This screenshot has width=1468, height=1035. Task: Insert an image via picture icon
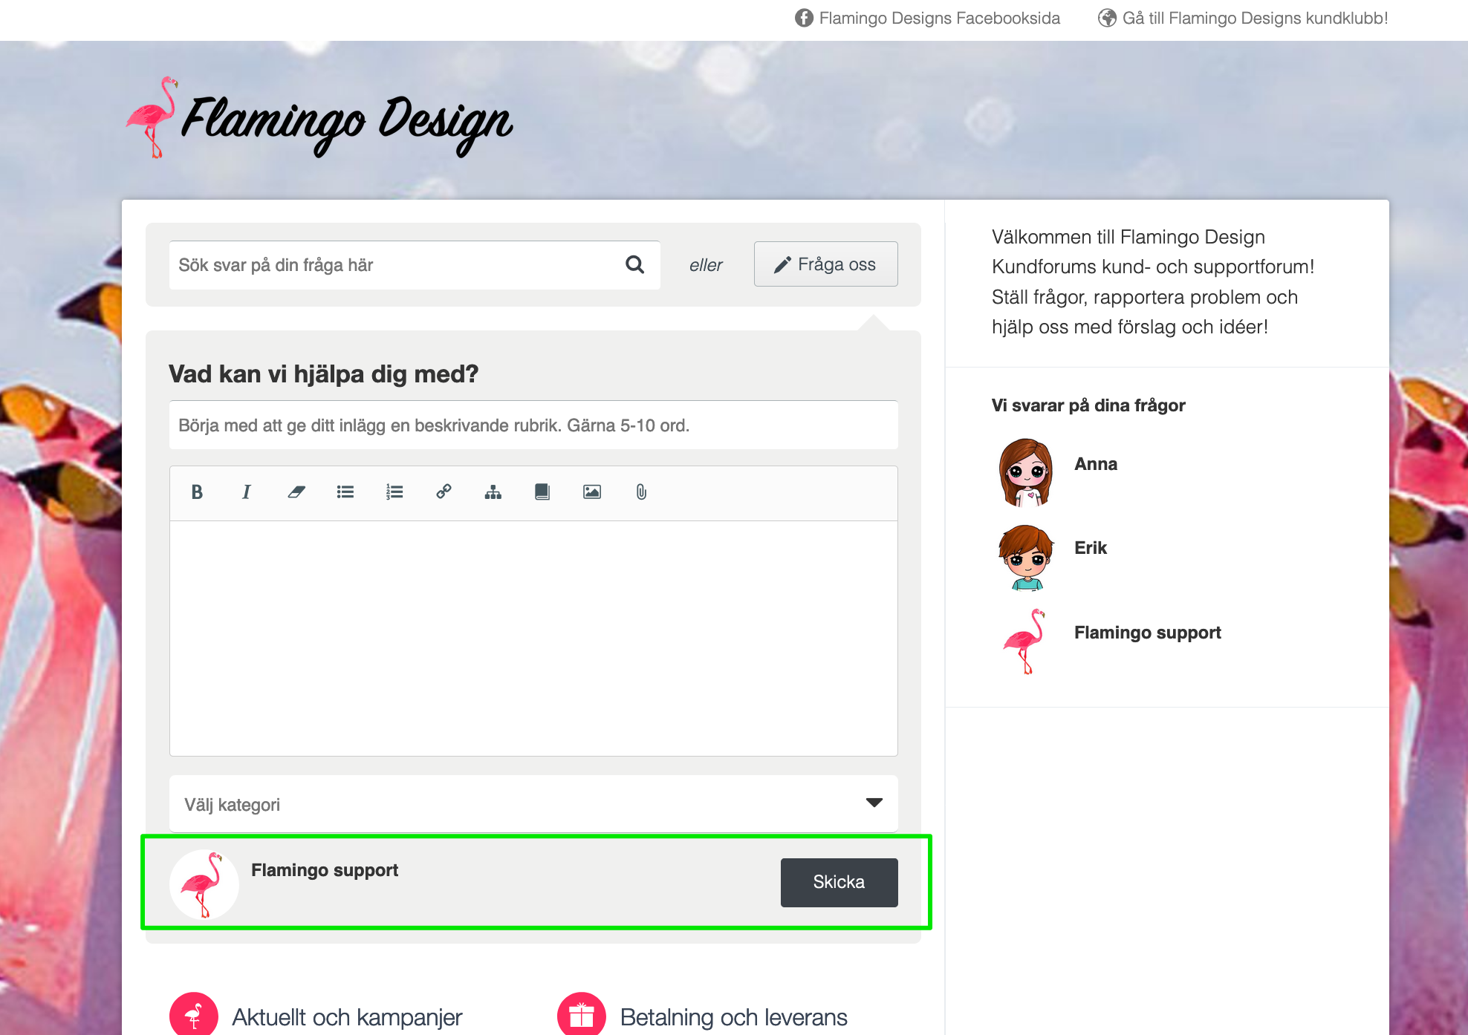[592, 492]
